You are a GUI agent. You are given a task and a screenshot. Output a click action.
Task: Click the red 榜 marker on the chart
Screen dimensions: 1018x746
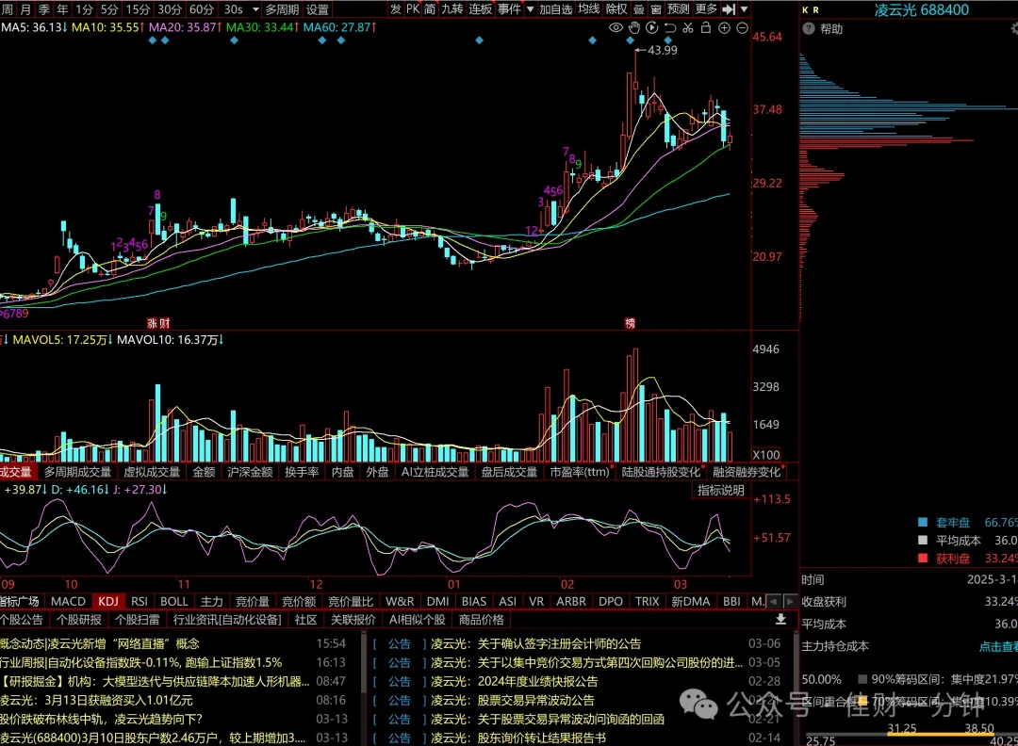point(630,323)
